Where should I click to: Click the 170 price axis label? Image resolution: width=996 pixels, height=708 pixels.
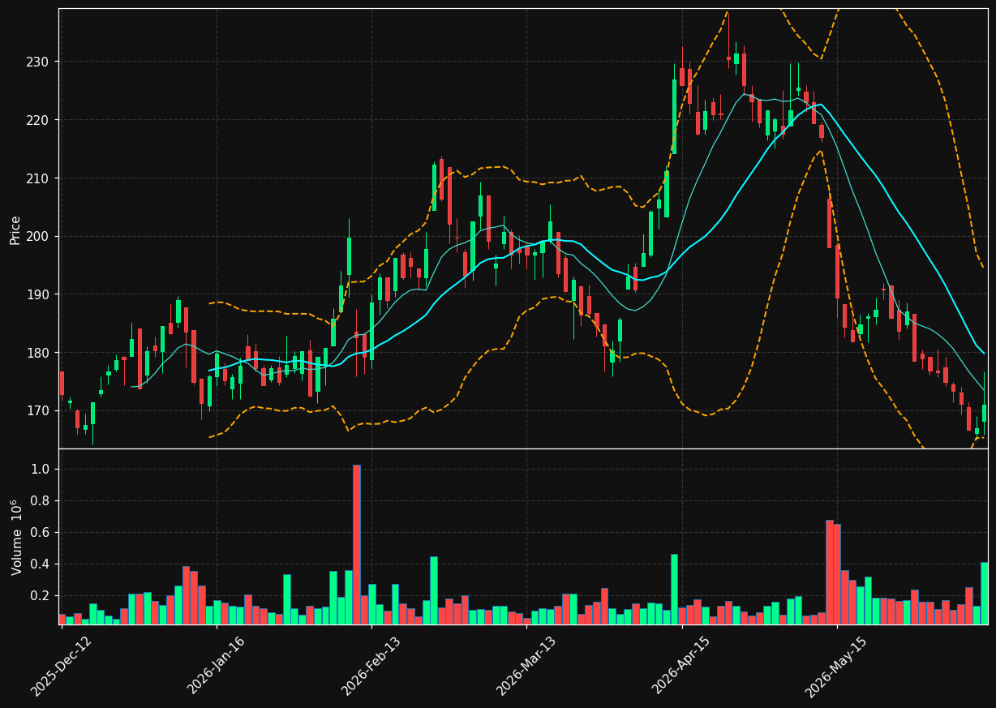click(38, 411)
